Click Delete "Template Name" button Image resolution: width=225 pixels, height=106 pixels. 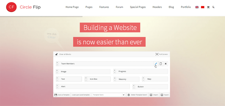(138, 95)
